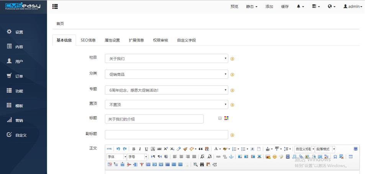
Task: Click the underline formatting icon
Action: [146, 149]
